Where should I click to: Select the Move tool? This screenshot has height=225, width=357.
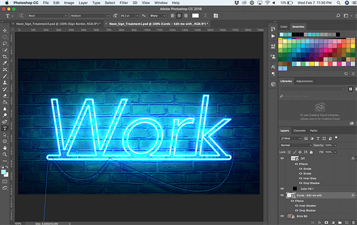coord(5,30)
